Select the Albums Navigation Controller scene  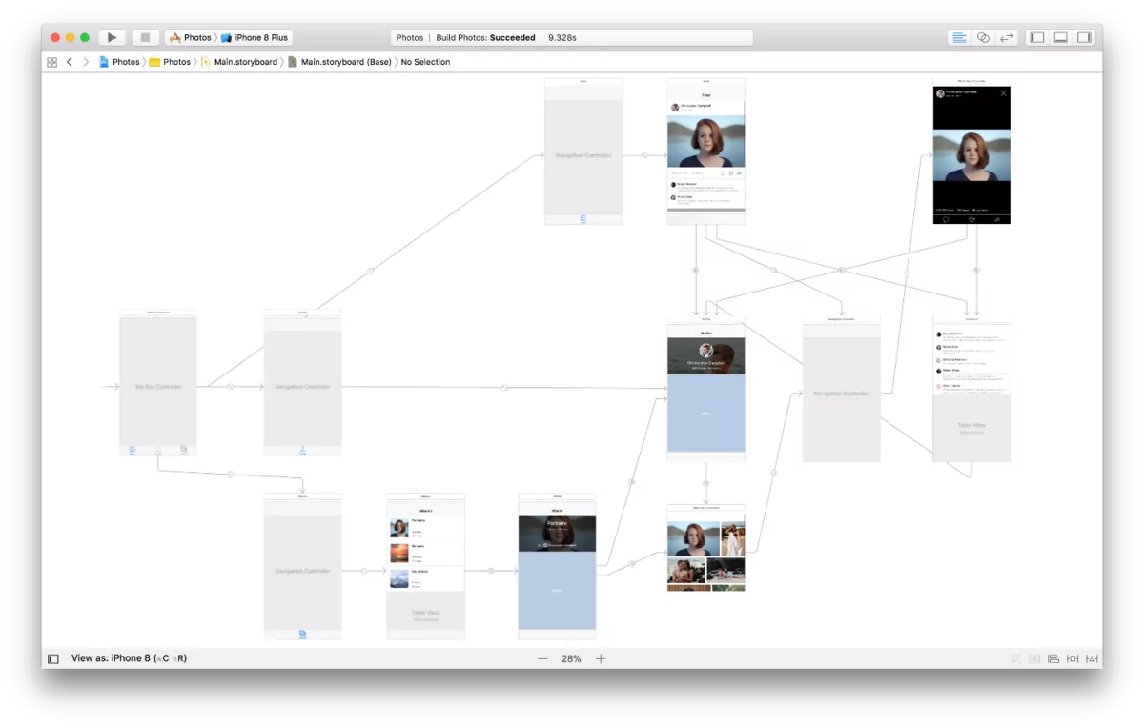coord(302,567)
